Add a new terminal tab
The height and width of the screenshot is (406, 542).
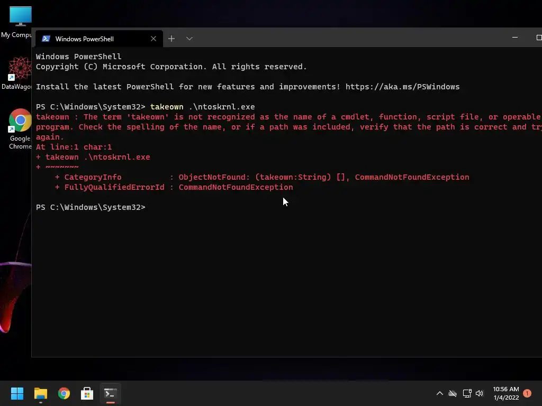[171, 39]
